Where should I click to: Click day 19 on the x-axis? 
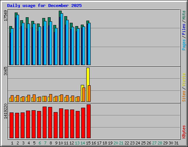[110, 143]
